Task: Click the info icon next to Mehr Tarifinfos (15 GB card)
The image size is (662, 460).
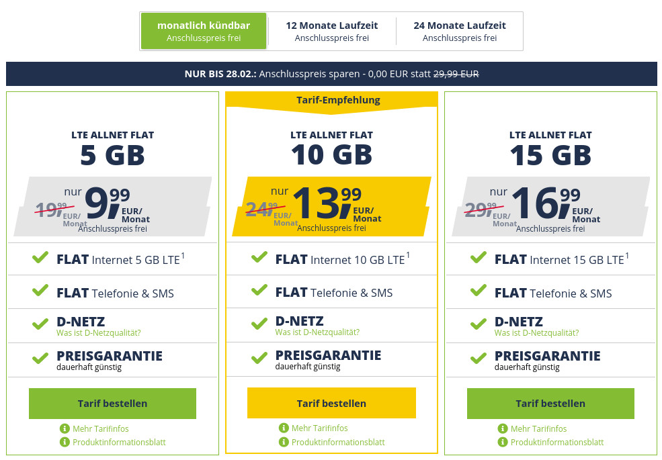Action: click(x=503, y=428)
